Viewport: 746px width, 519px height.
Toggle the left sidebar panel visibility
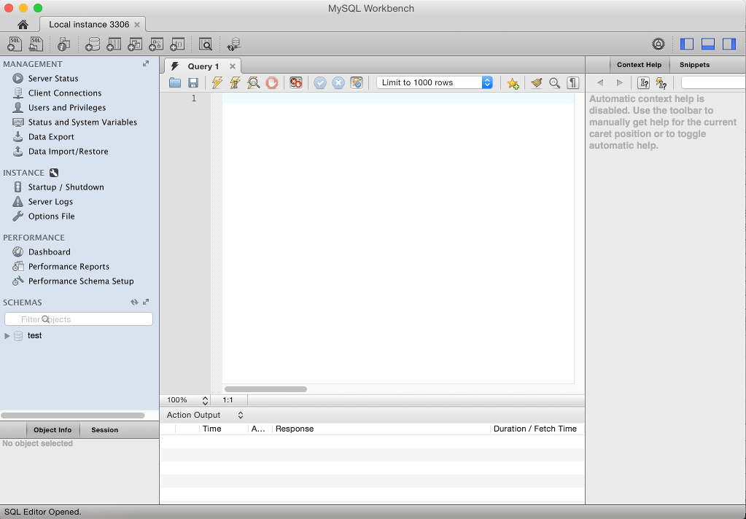686,44
